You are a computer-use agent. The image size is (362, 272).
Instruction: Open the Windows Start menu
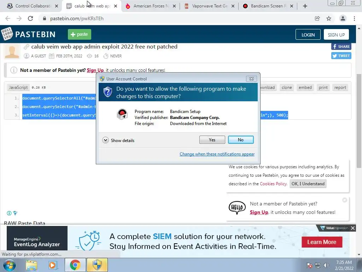(9, 265)
